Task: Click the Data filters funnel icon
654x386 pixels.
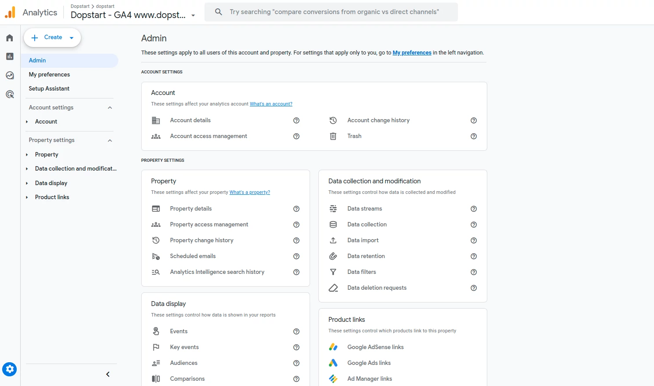Action: pos(333,272)
